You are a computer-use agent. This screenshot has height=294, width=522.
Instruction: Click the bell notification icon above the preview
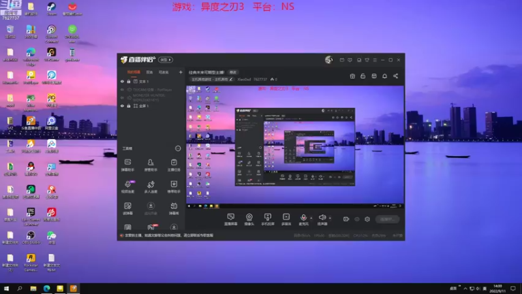tap(384, 76)
